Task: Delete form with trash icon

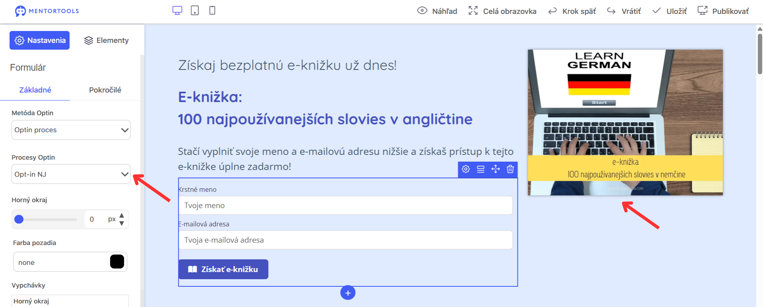Action: point(510,169)
